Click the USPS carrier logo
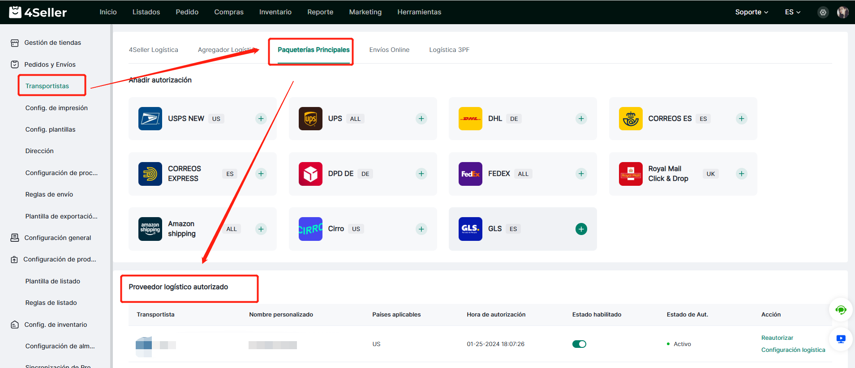 point(150,119)
